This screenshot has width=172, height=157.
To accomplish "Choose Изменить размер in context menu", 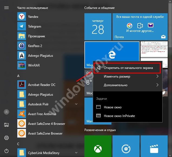I will point(128,76).
